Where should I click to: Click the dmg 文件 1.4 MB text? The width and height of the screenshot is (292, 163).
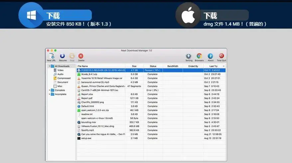[235, 24]
